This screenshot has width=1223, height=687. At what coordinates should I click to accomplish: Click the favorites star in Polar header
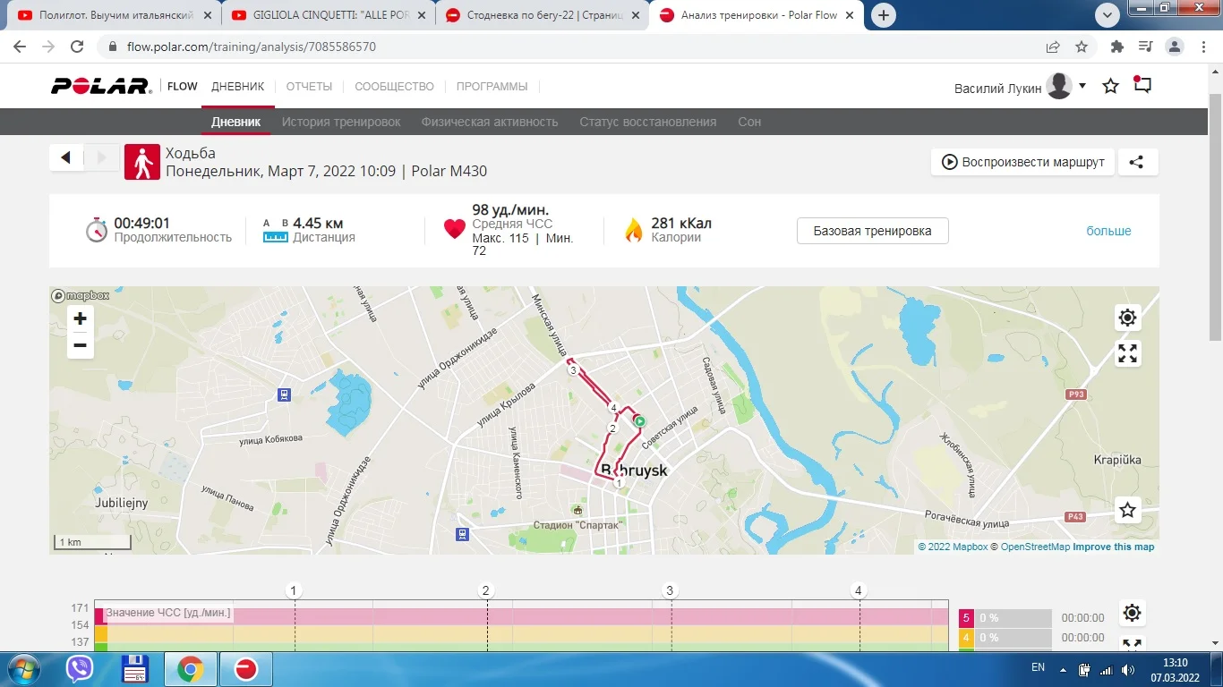point(1110,86)
